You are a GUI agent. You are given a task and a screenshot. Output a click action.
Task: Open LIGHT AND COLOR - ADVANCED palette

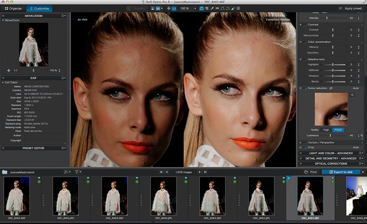coord(331,153)
